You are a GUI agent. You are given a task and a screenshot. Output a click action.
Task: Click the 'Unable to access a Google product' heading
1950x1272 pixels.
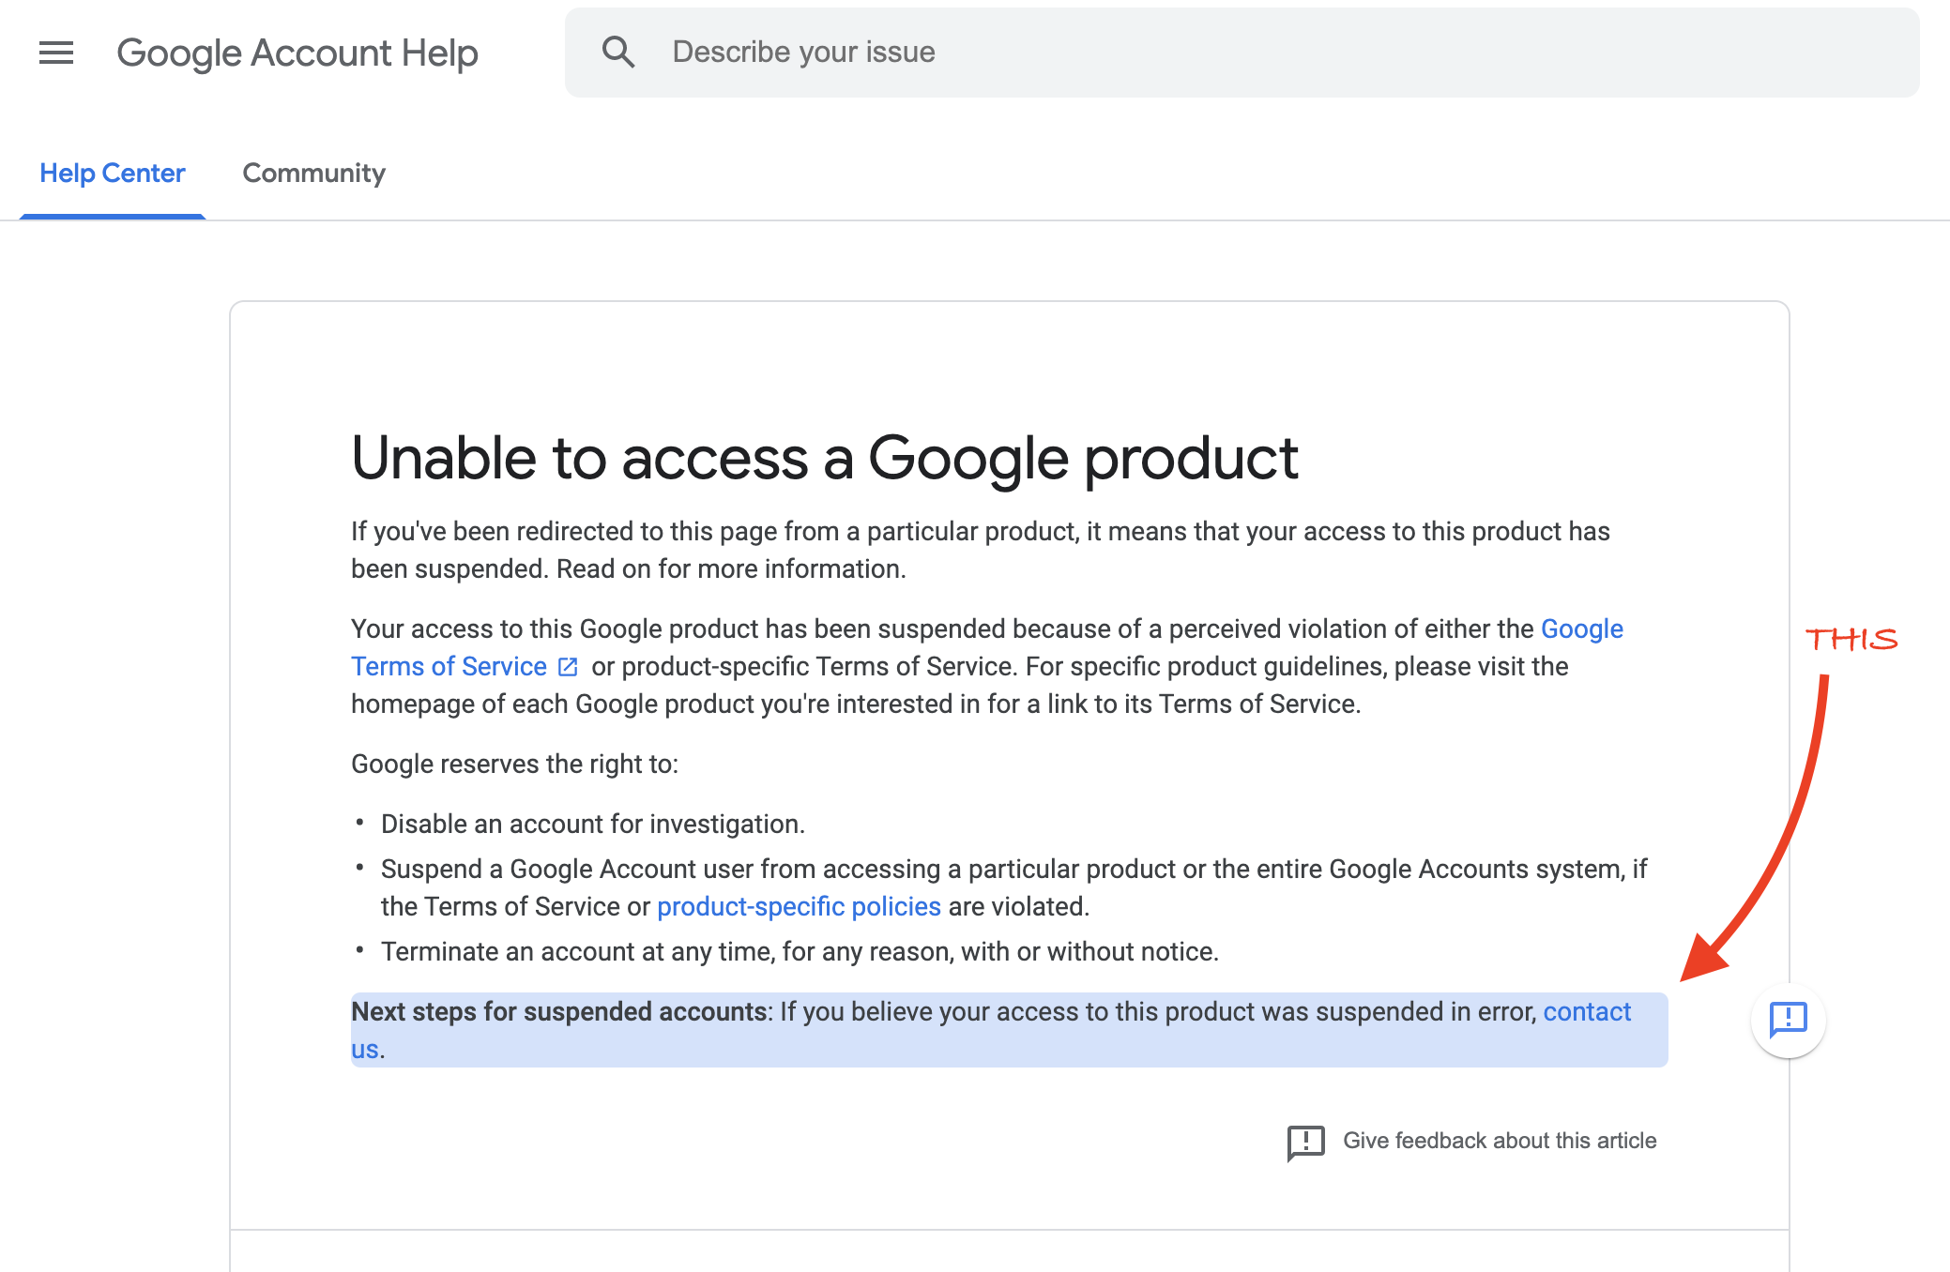[824, 459]
